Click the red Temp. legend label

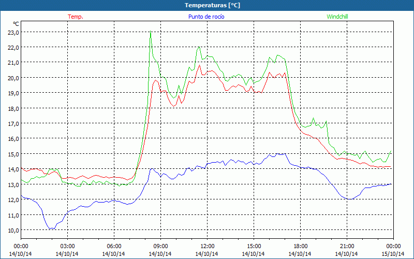[x=76, y=17]
